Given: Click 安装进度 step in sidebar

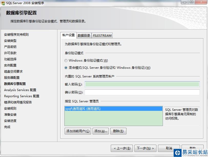Looking at the screenshot, I should 10,121.
